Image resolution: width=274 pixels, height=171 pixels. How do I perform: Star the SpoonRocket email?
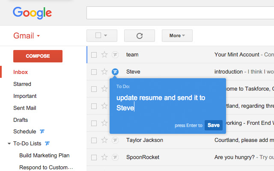(104, 157)
